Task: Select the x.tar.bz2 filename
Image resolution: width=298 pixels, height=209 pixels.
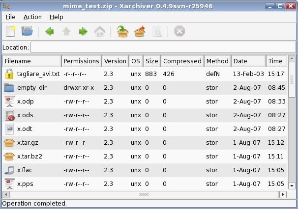Action: pyautogui.click(x=30, y=157)
